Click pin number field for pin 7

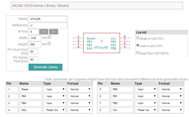point(103,103)
